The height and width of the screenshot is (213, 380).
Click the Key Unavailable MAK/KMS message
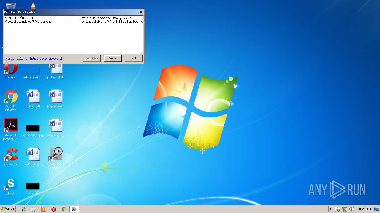point(112,22)
